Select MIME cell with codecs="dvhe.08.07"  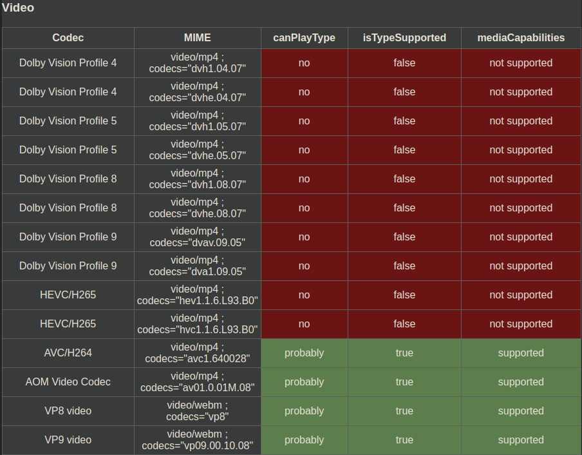(198, 208)
